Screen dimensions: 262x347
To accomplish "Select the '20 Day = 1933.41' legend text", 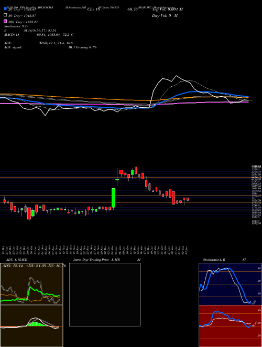I will pos(21,9).
